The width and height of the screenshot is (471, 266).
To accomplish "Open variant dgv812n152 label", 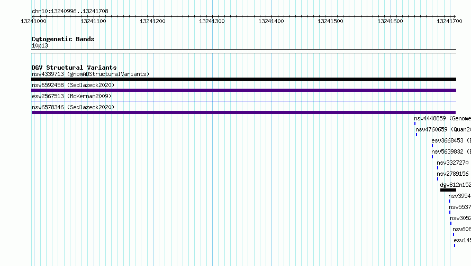I will click(455, 185).
